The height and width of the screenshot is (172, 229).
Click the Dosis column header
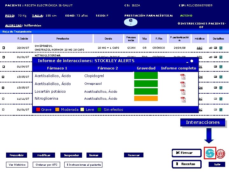pyautogui.click(x=108, y=39)
